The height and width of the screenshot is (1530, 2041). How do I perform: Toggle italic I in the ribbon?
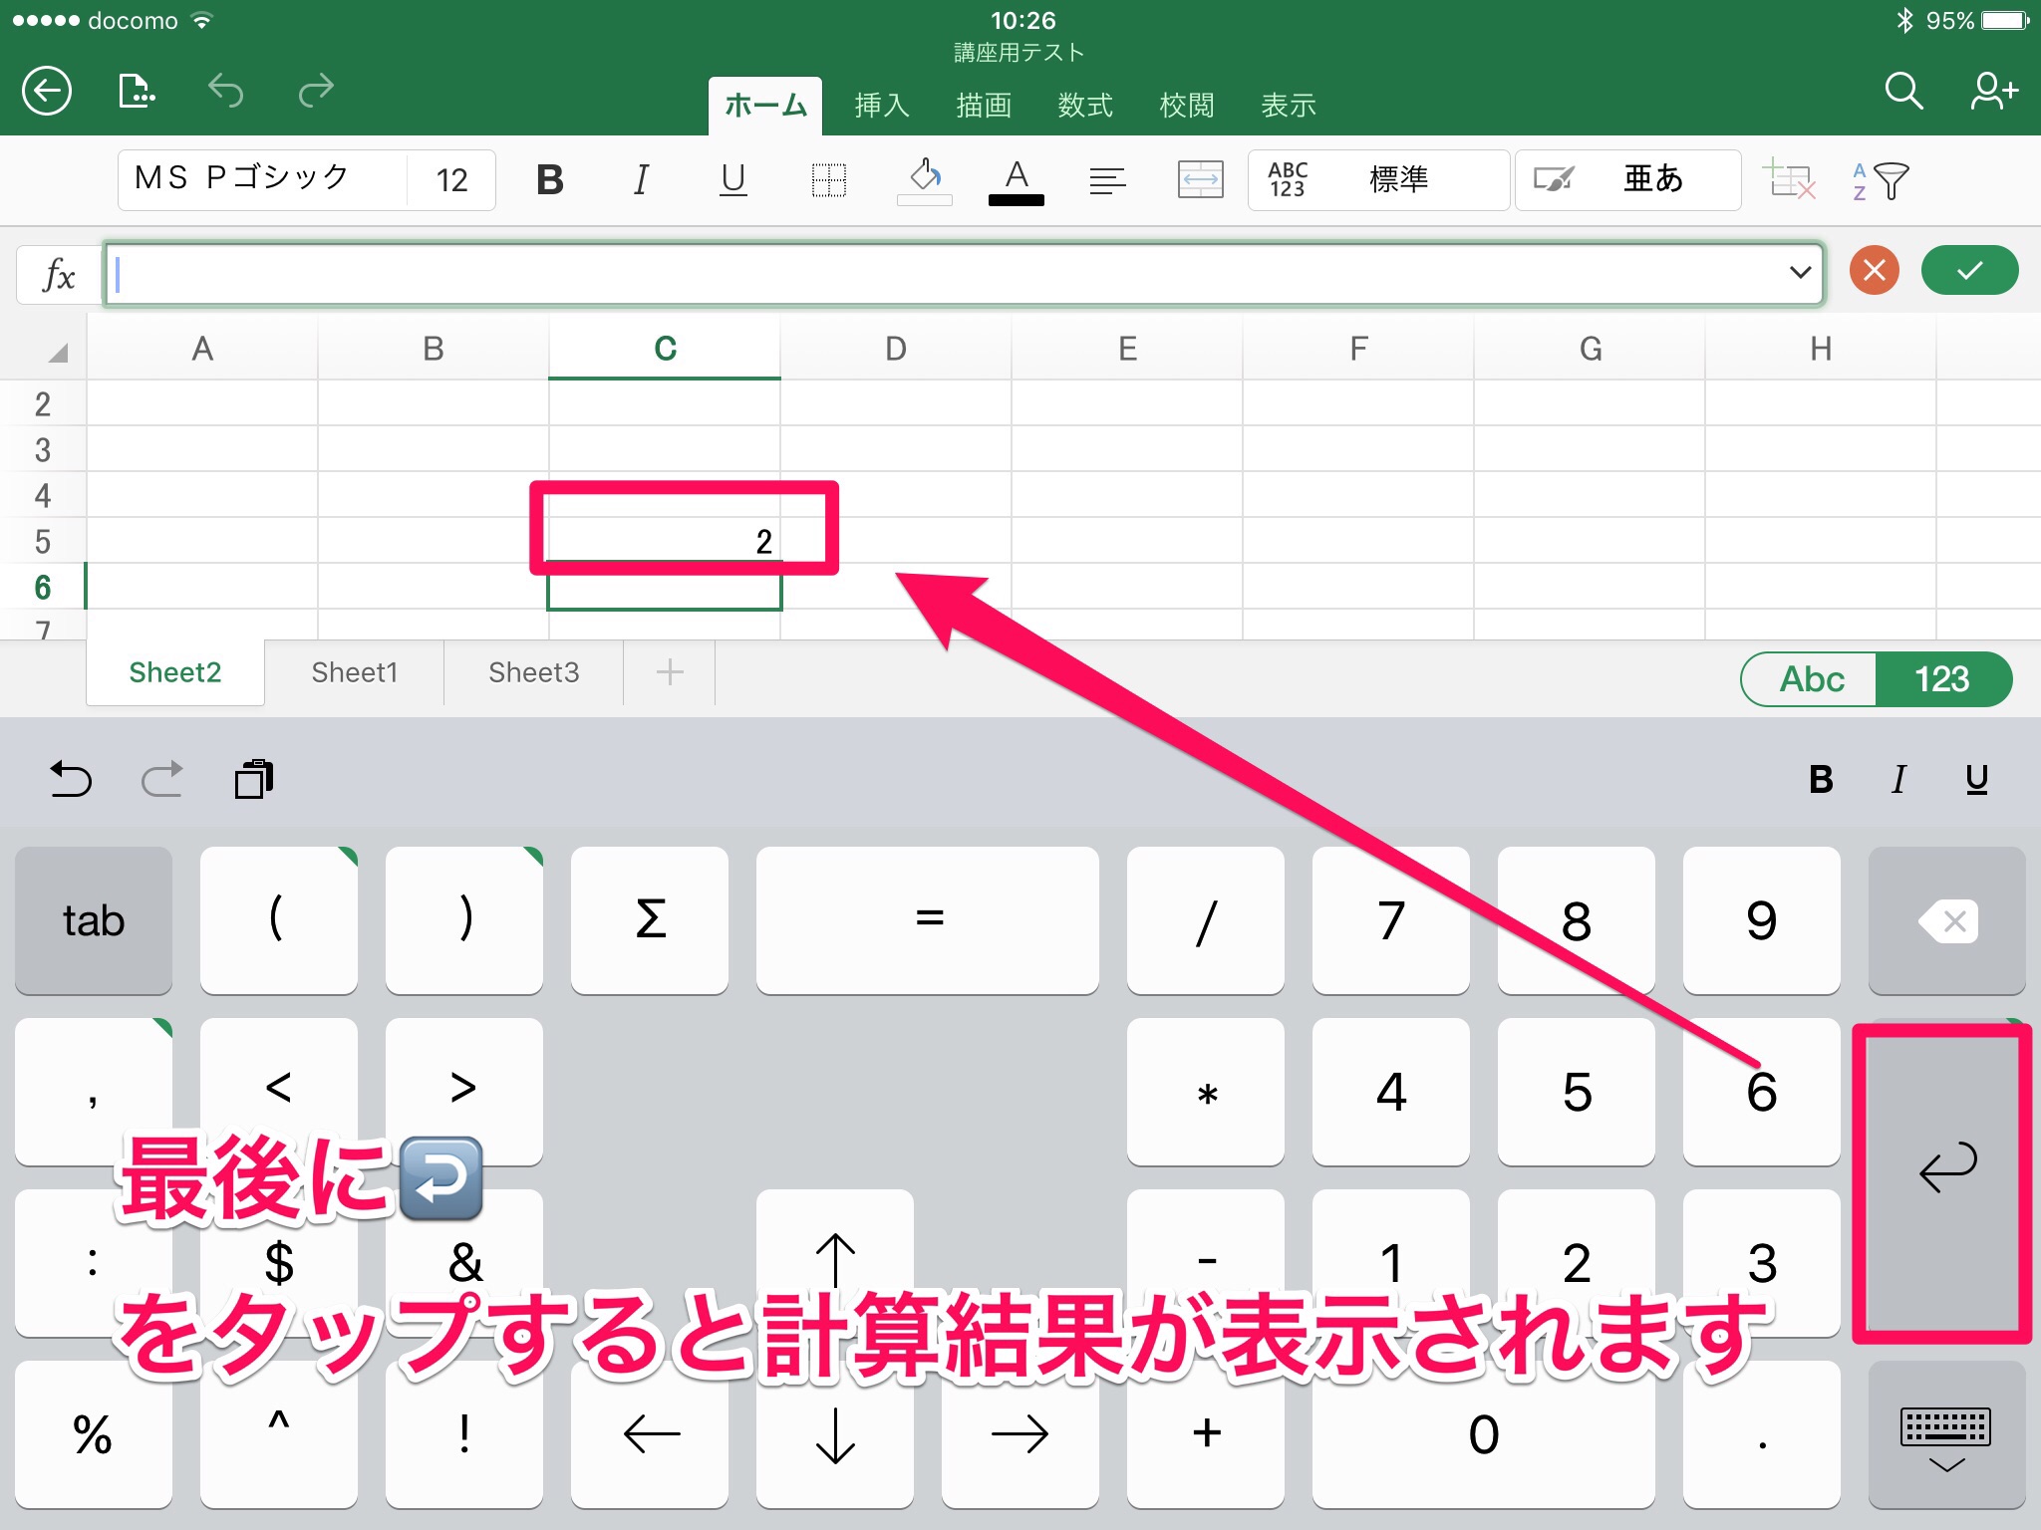[x=641, y=180]
